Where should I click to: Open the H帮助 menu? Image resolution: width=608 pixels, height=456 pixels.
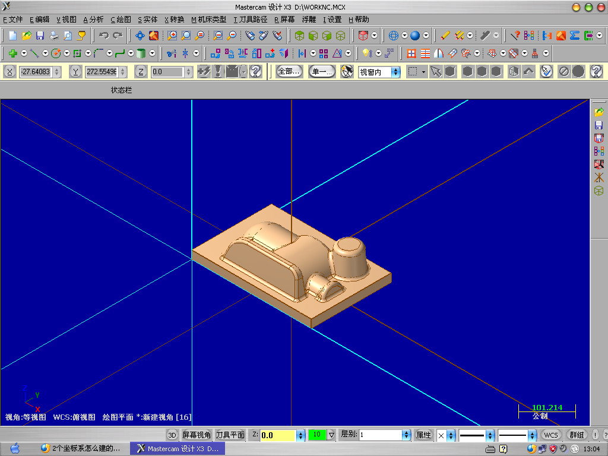click(x=359, y=20)
